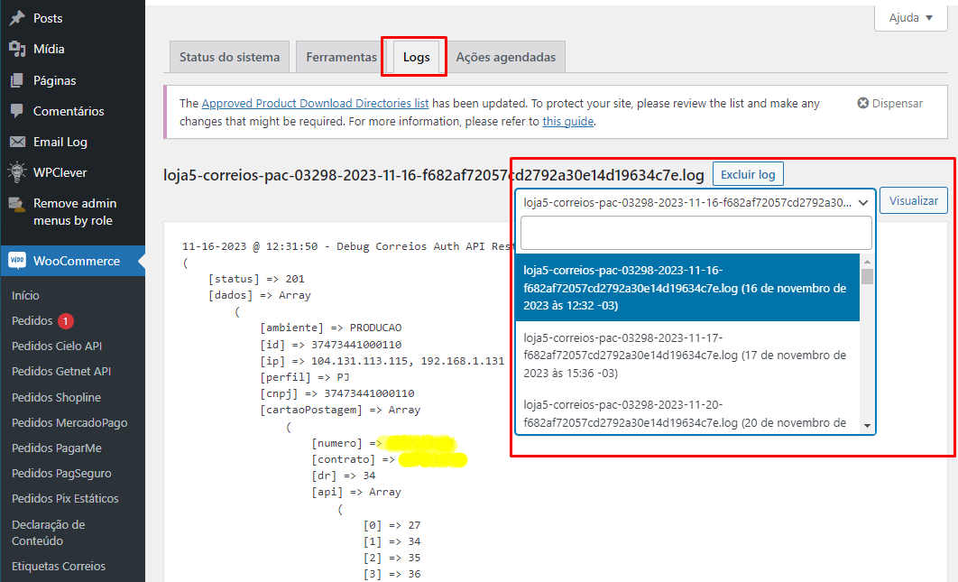Image resolution: width=958 pixels, height=582 pixels.
Task: Click the dropdown list scroll-up arrow
Action: [867, 261]
